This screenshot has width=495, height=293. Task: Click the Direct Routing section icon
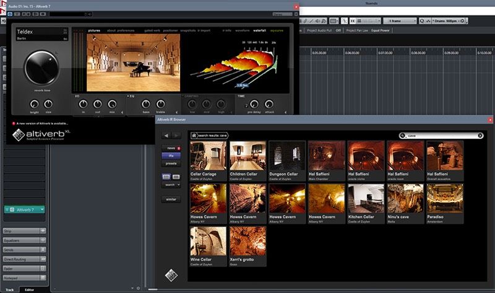pos(43,259)
